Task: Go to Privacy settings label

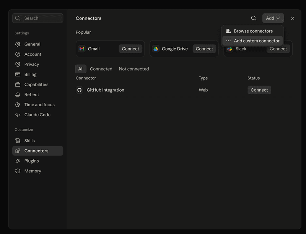Action: pos(32,64)
